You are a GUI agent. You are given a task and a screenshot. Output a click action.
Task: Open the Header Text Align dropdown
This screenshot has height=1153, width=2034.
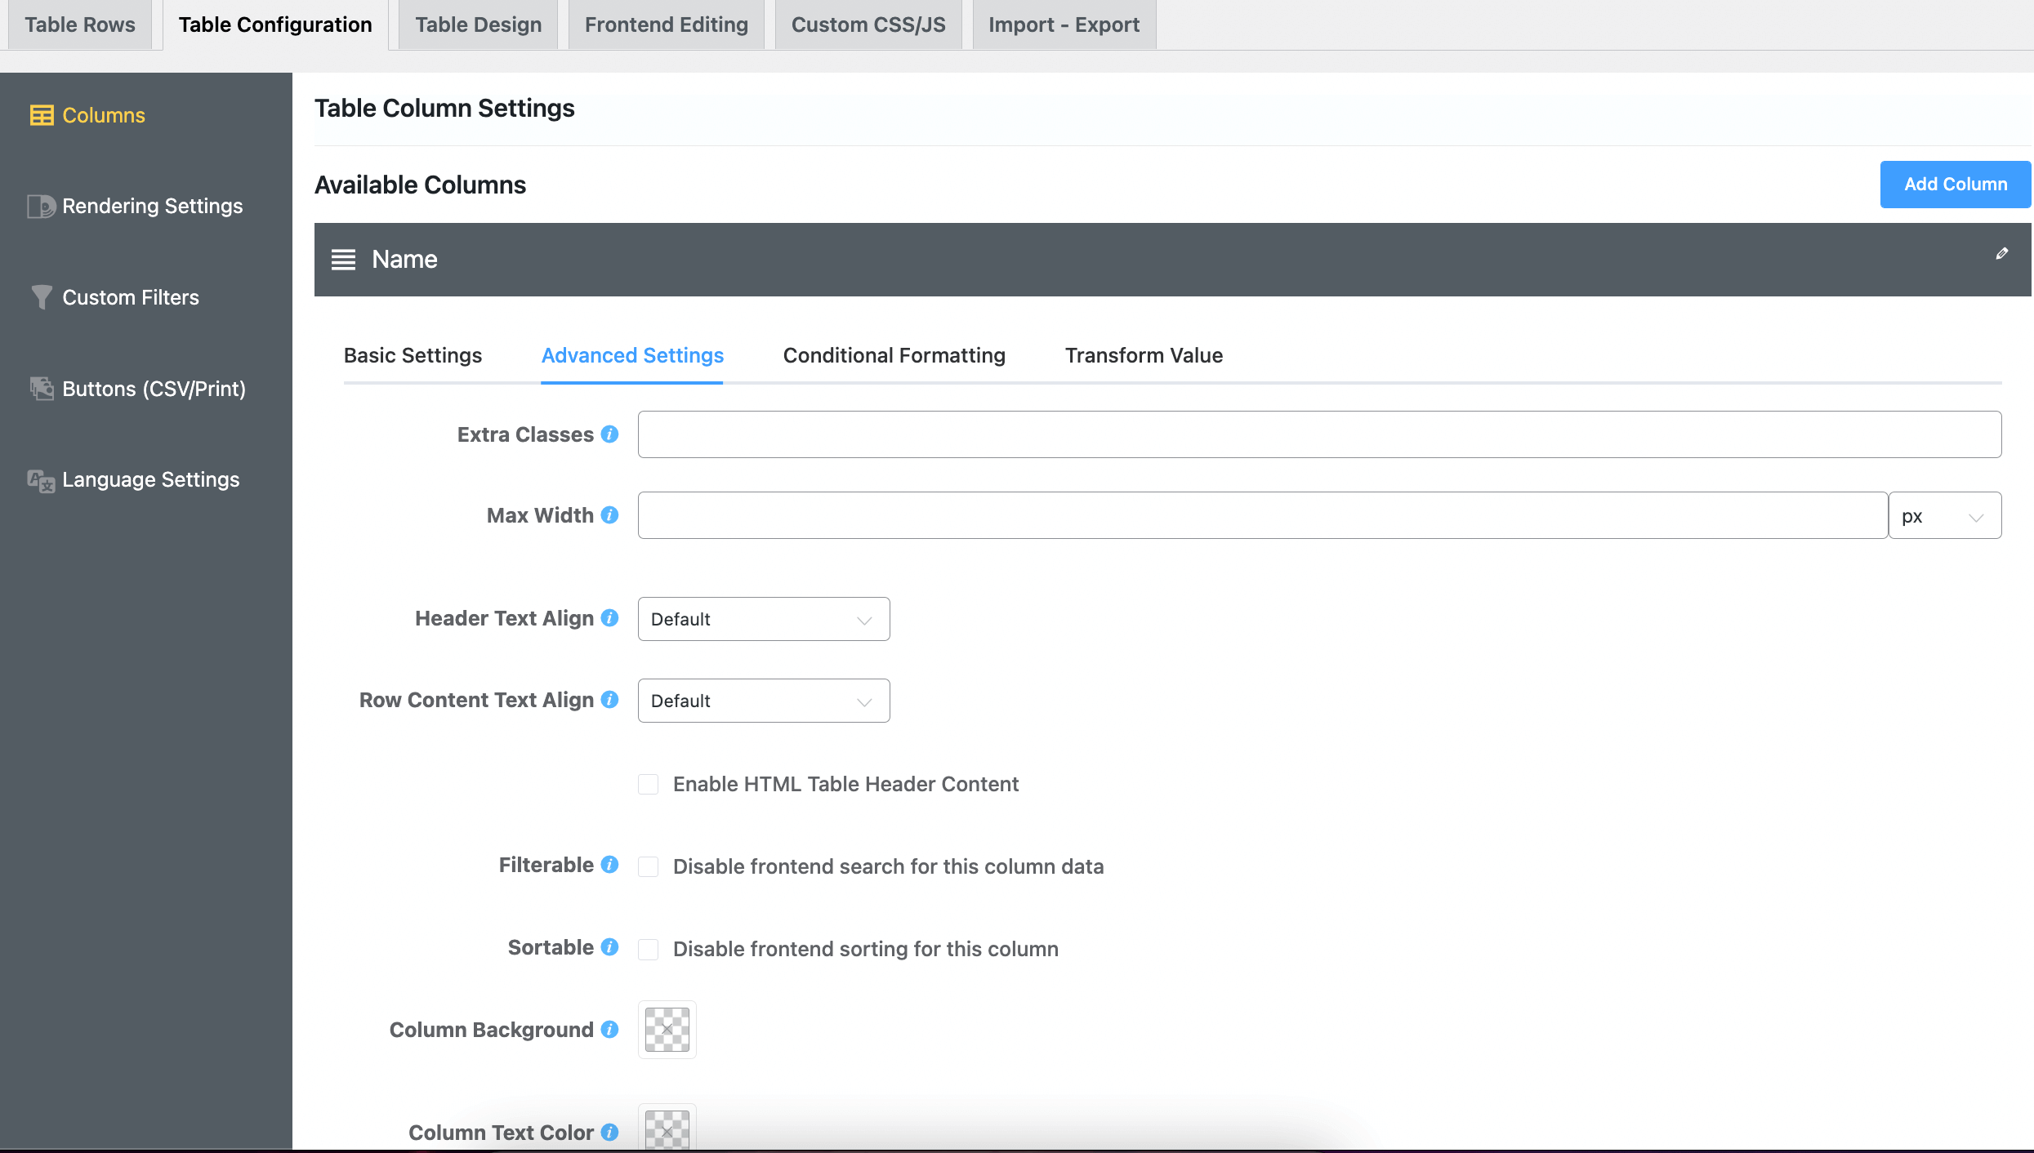(764, 619)
